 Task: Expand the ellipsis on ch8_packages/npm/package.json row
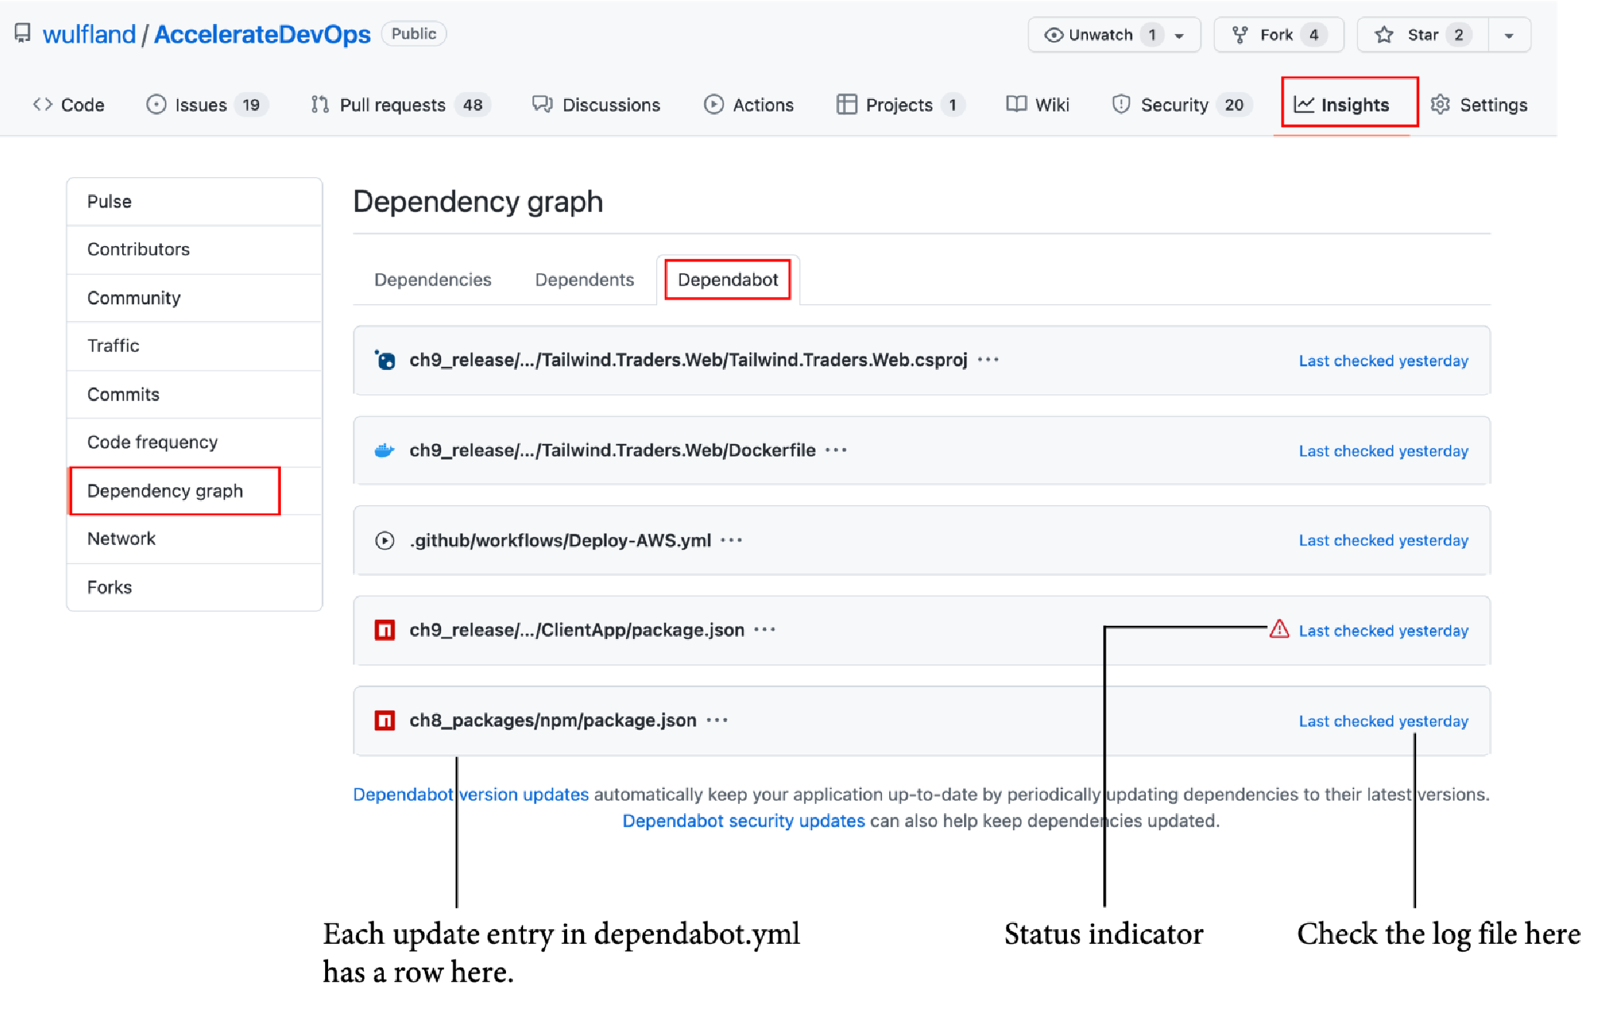[x=717, y=720]
